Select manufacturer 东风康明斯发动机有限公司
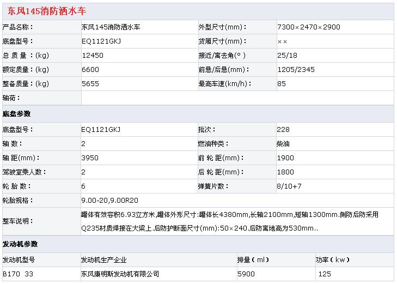Viewport: 397px width, 284px height. [120, 274]
